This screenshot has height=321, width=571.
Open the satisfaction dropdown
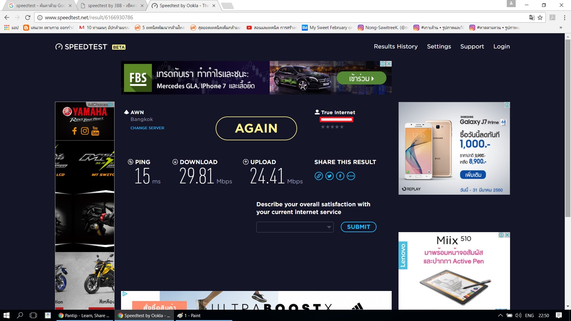click(295, 227)
